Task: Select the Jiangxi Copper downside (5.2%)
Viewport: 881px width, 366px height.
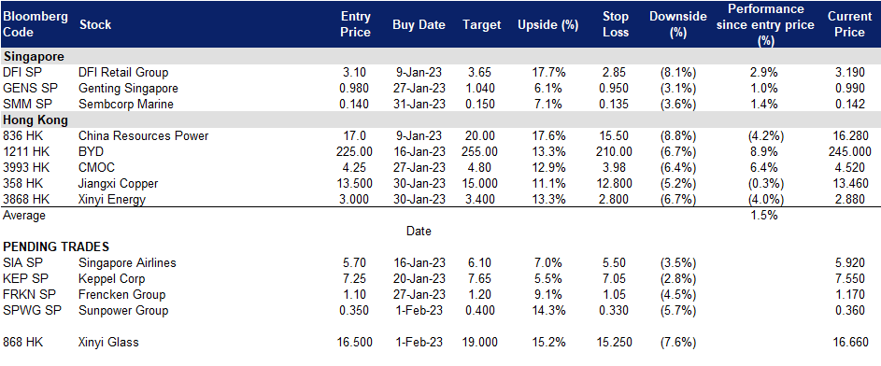Action: [677, 183]
